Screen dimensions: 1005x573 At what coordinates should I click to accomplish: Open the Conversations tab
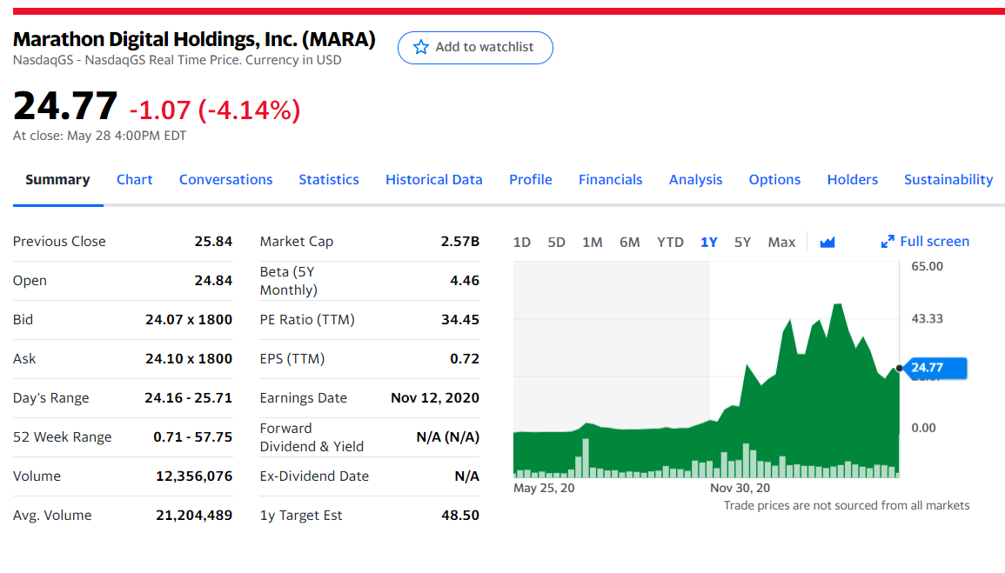[225, 180]
